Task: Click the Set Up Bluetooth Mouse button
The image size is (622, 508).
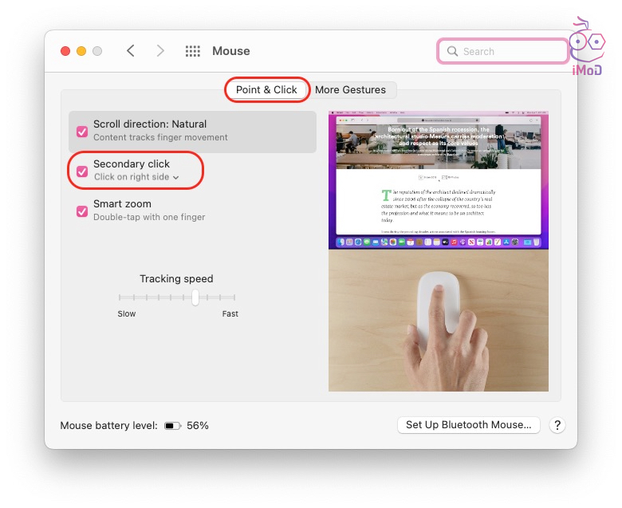Action: pyautogui.click(x=468, y=425)
